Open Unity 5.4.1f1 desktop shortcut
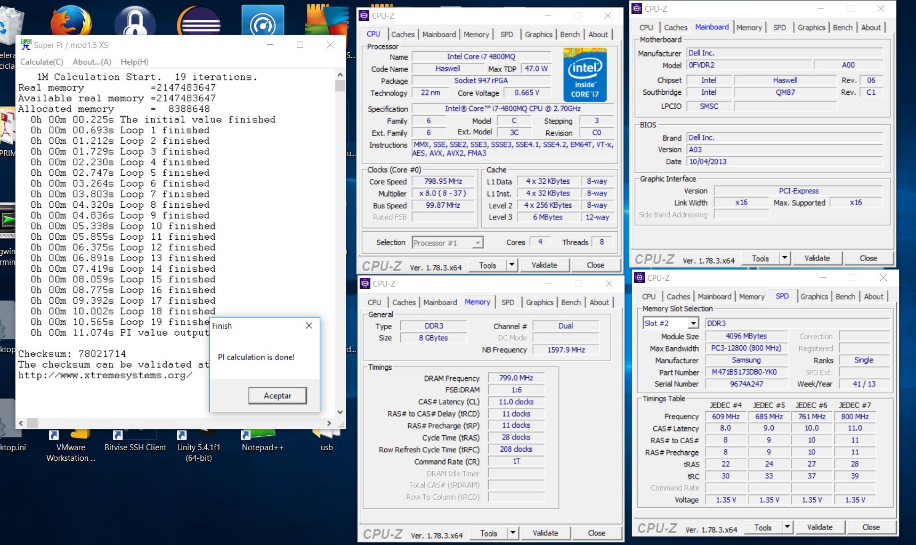The width and height of the screenshot is (916, 545). pyautogui.click(x=199, y=446)
